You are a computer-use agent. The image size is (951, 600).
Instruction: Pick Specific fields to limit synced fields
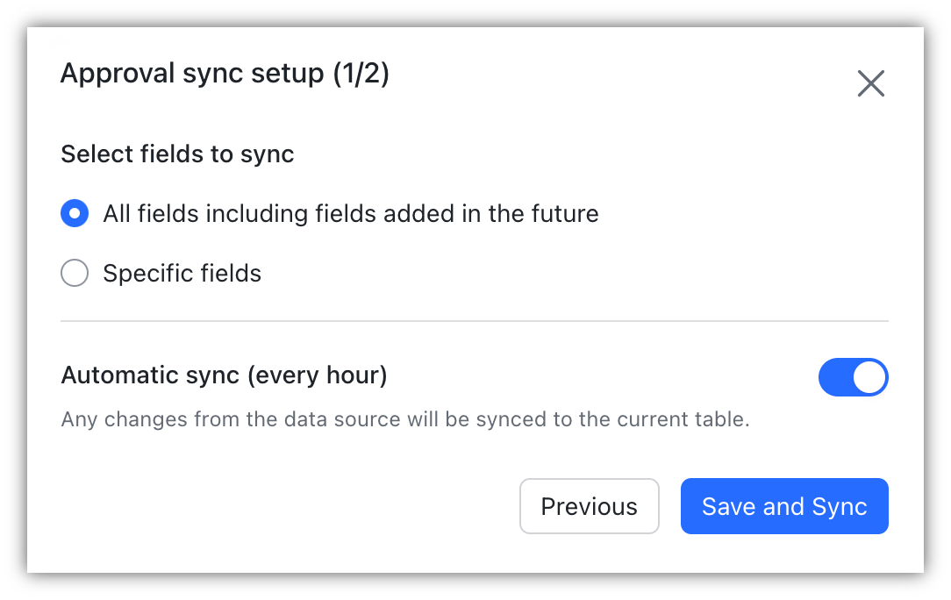pos(75,273)
